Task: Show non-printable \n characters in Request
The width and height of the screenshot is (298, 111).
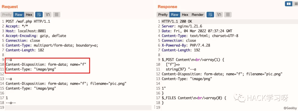Action: coord(47,15)
